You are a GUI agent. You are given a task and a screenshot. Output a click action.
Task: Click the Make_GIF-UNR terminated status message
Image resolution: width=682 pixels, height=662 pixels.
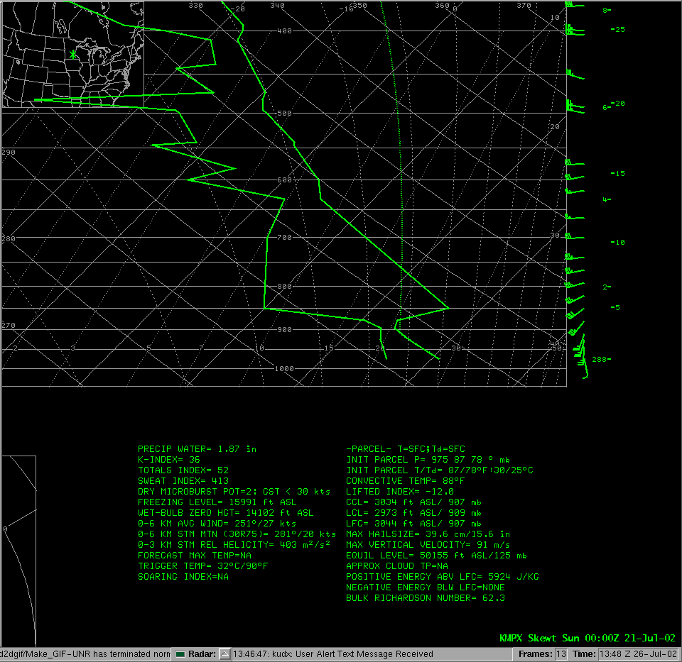(85, 654)
